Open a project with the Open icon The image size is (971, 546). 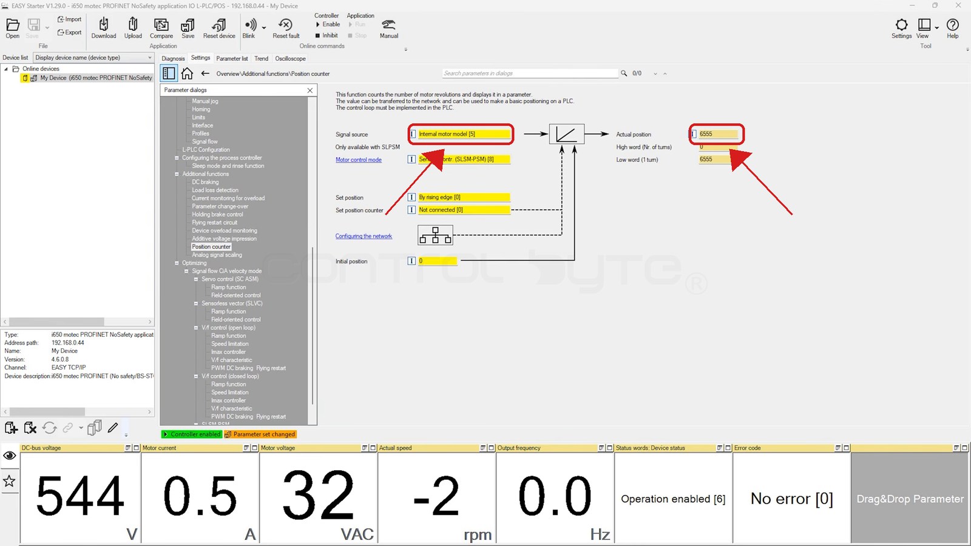click(x=13, y=28)
